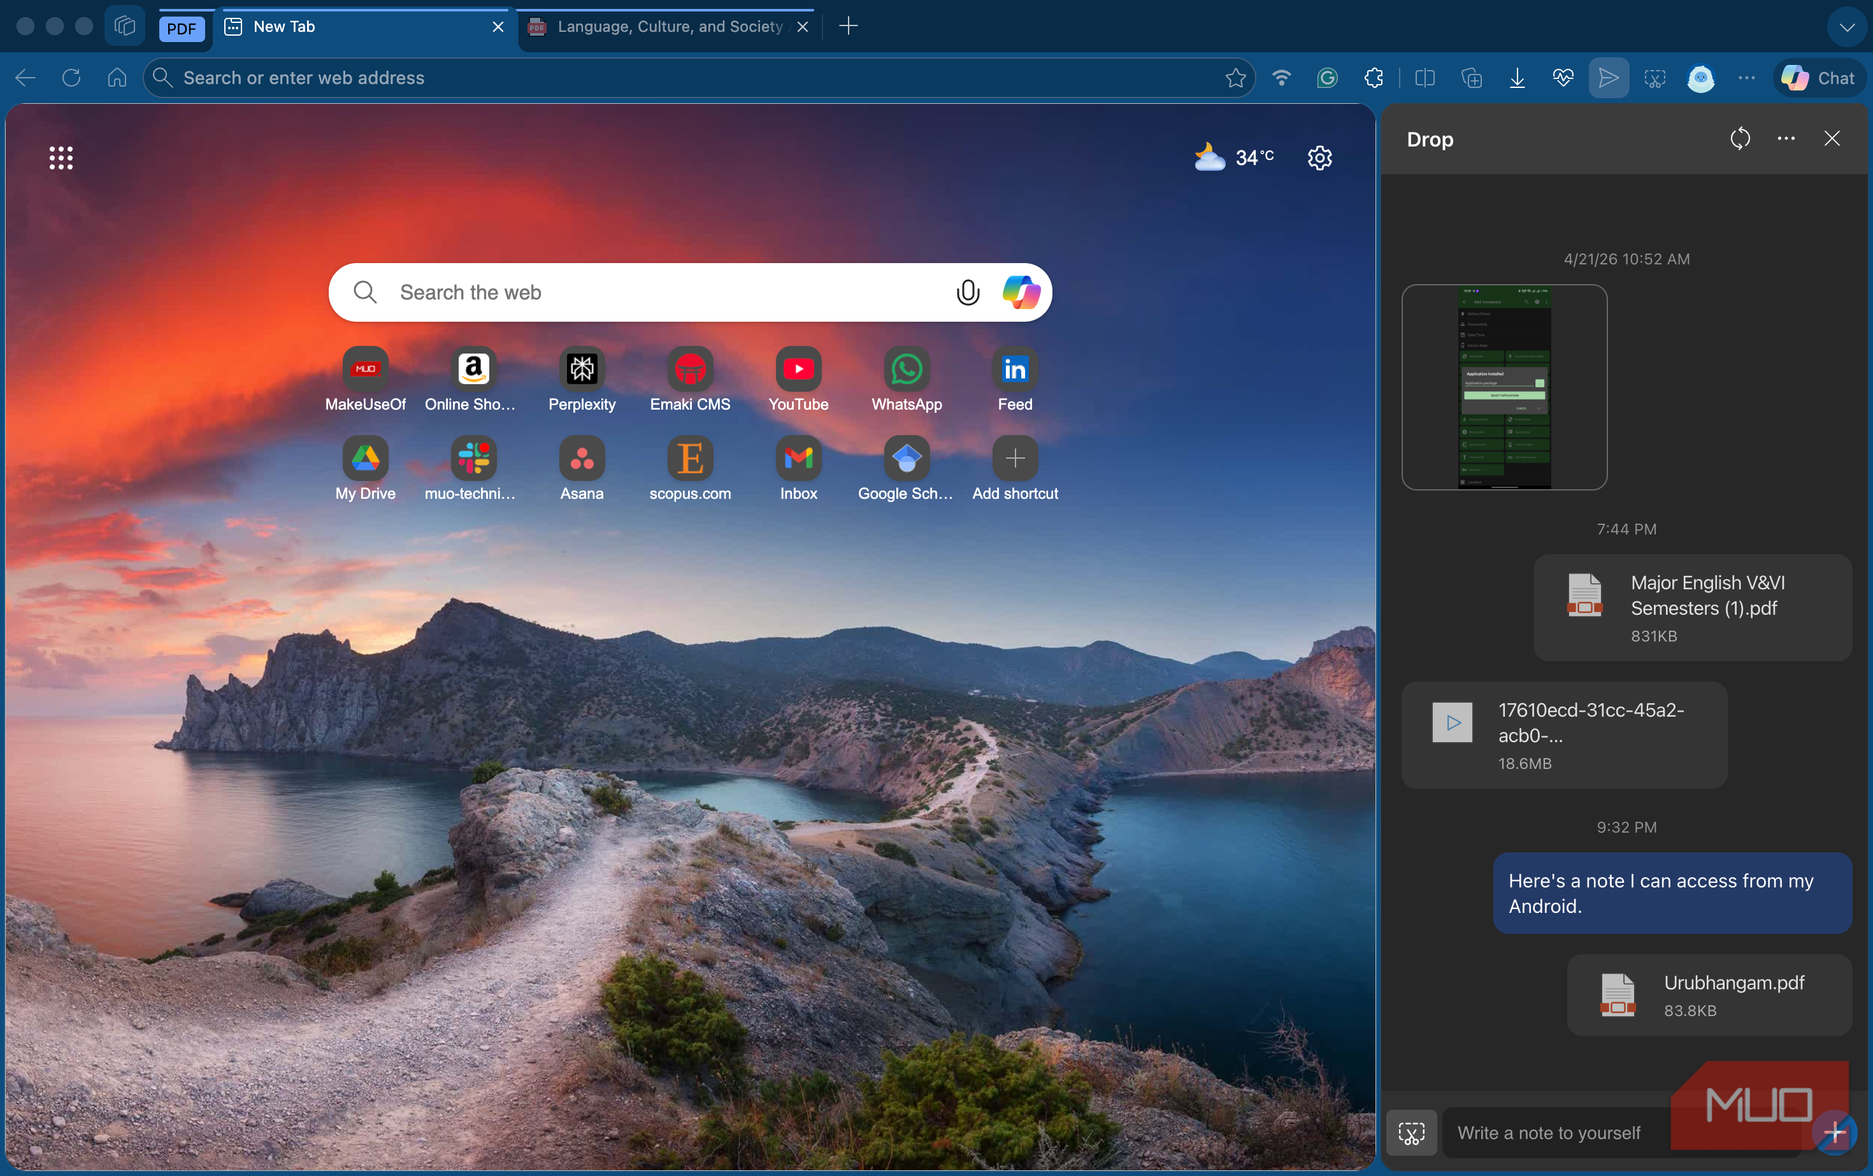
Task: Open Settings and more ellipsis
Action: (x=1746, y=78)
